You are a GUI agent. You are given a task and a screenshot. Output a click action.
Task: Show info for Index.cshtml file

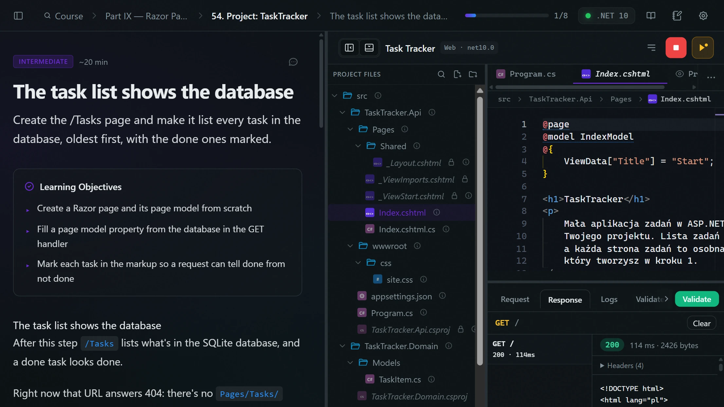coord(437,212)
